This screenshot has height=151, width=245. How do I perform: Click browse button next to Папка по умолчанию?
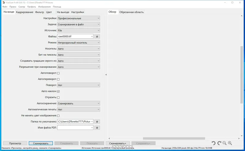point(97,122)
